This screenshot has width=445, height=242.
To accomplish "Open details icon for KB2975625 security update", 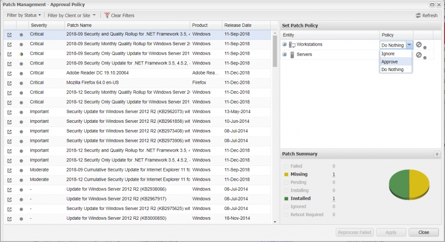I will pyautogui.click(x=9, y=209).
